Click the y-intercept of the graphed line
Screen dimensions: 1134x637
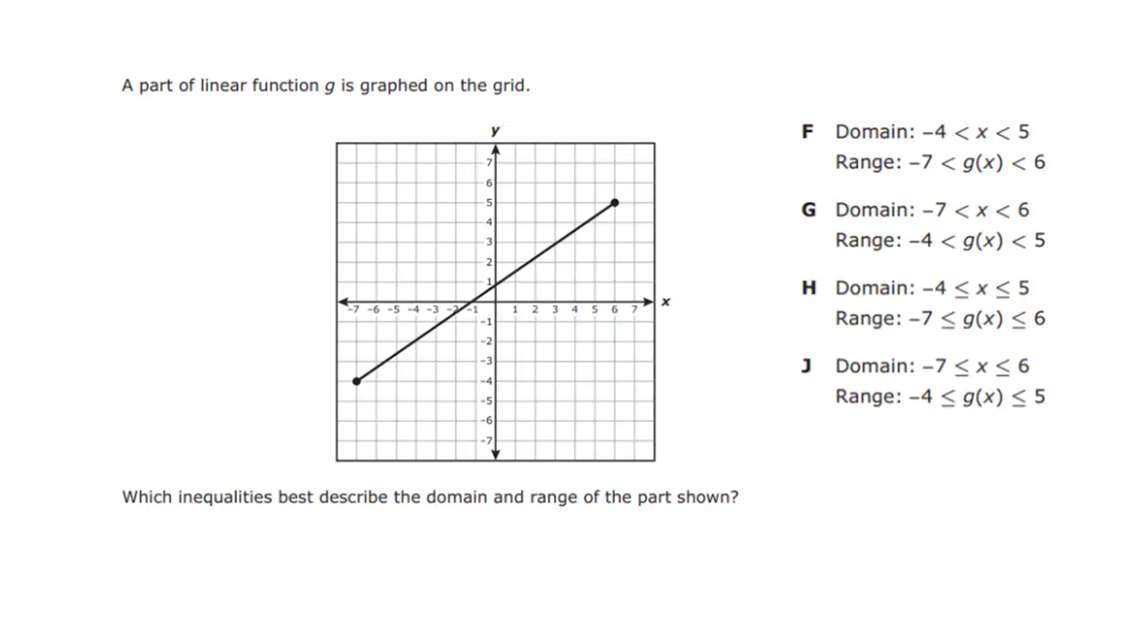[495, 282]
